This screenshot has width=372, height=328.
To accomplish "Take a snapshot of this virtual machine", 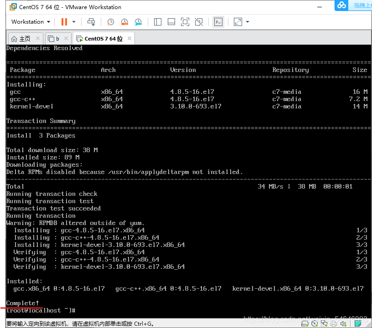I will click(111, 22).
